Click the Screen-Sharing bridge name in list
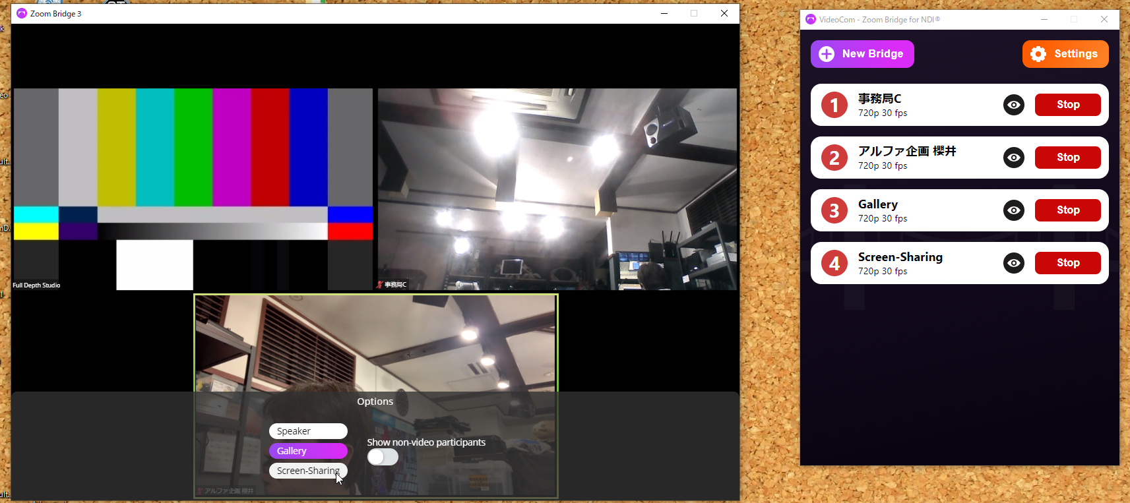The width and height of the screenshot is (1130, 503). point(900,257)
